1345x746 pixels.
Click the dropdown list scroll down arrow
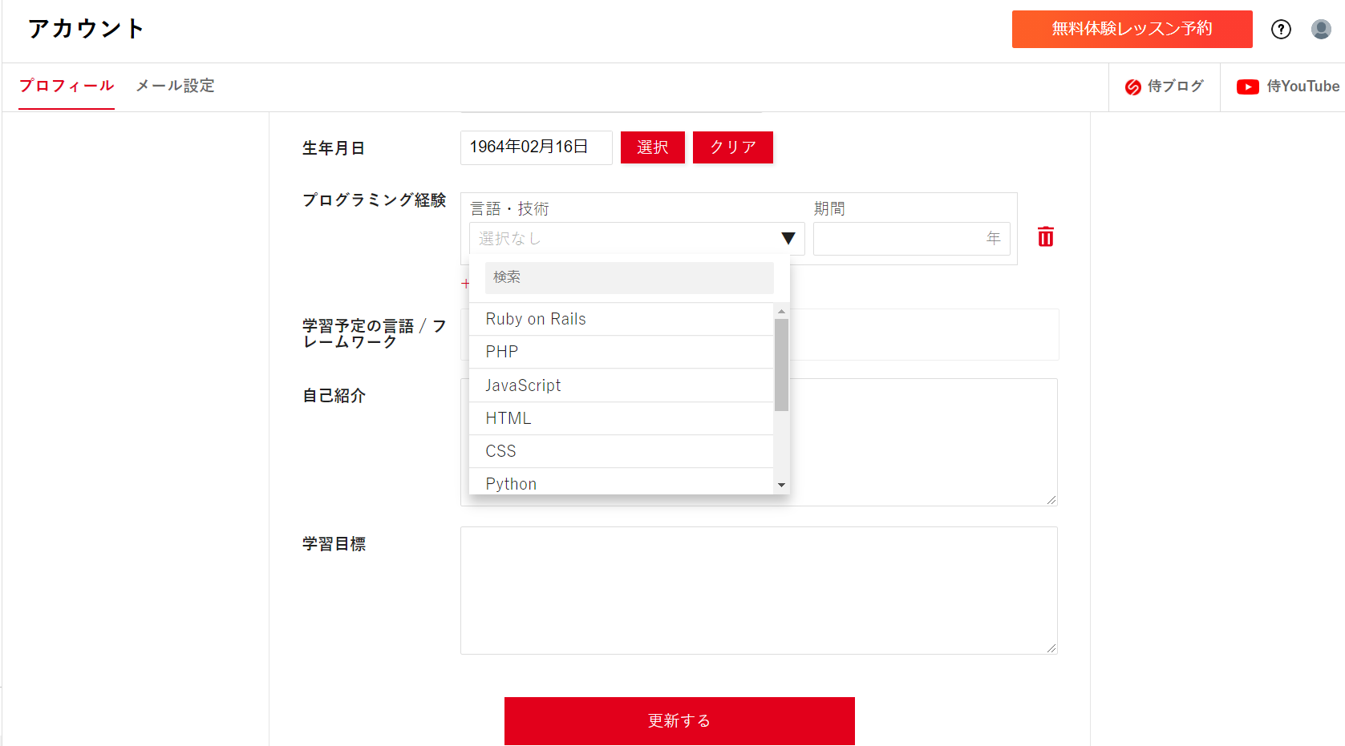point(781,485)
